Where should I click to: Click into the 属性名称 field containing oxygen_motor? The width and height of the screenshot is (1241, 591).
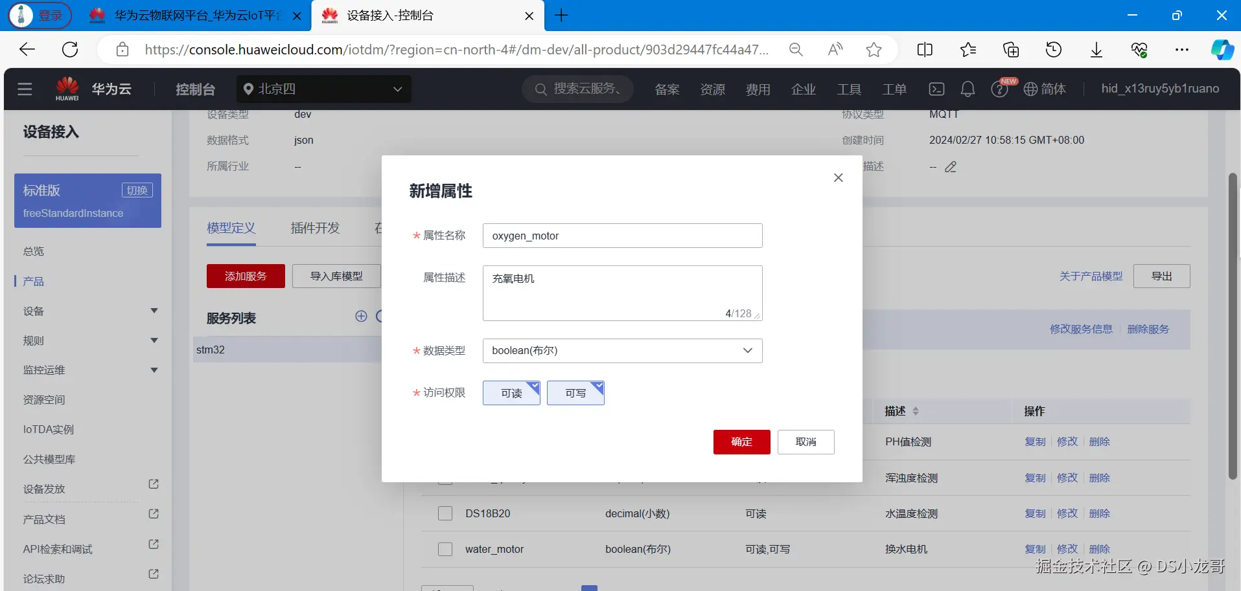pyautogui.click(x=622, y=236)
